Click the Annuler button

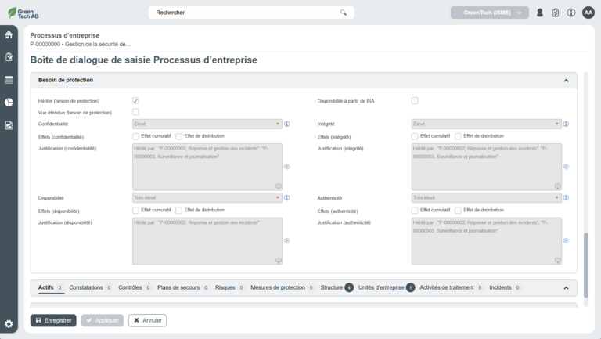point(147,320)
